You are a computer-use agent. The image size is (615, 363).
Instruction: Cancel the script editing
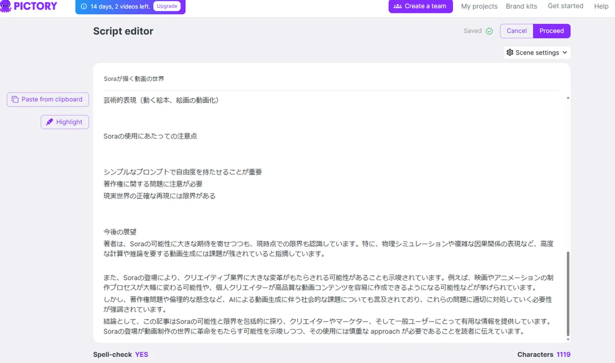[x=517, y=31]
